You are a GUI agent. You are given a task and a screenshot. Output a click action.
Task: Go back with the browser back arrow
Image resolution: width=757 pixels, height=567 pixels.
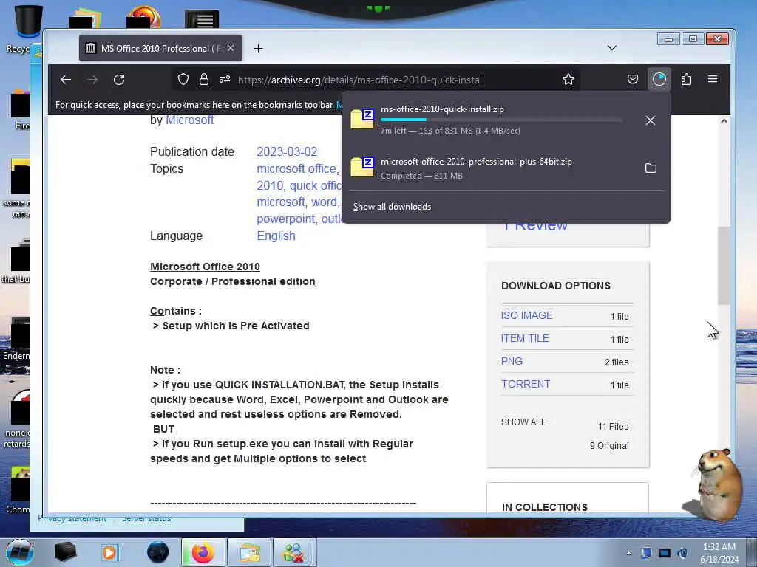click(x=66, y=80)
